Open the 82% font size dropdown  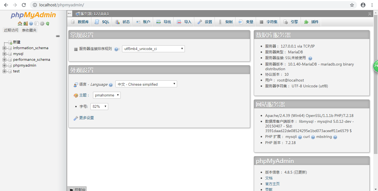pos(99,106)
